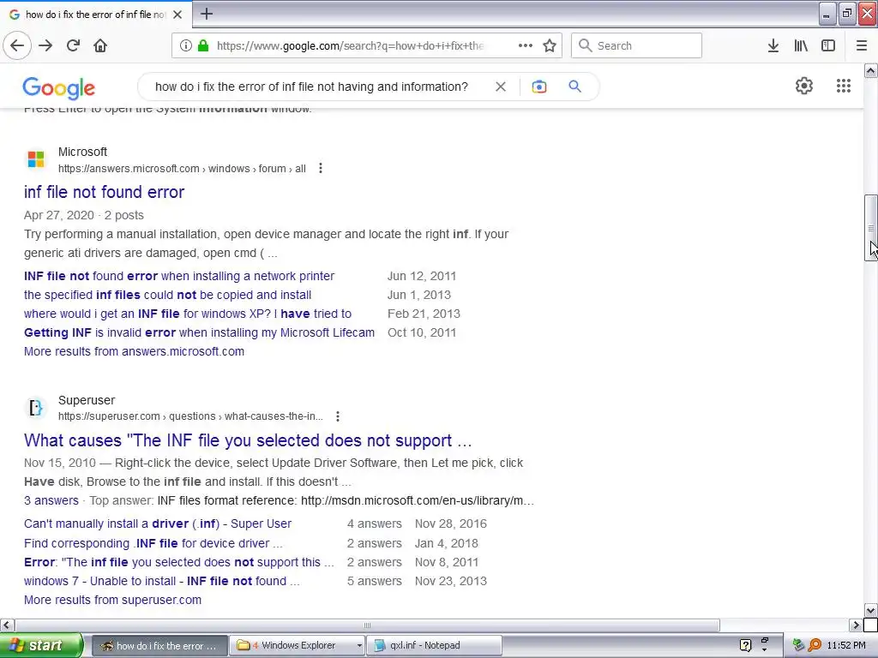This screenshot has height=658, width=878.
Task: Click the taskbar clock showing 11:52 PM
Action: tap(845, 646)
